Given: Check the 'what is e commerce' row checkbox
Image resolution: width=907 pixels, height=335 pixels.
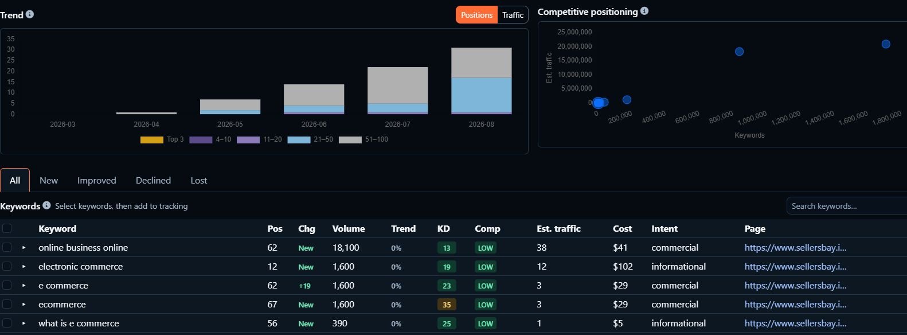Looking at the screenshot, I should pyautogui.click(x=7, y=323).
